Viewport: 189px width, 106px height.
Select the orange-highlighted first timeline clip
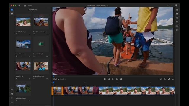pos(58,91)
